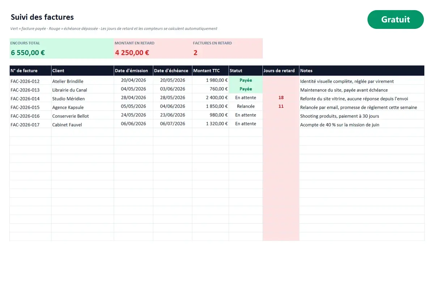Click En attente status for Conserverie Bellot
The width and height of the screenshot is (434, 289).
(246, 115)
